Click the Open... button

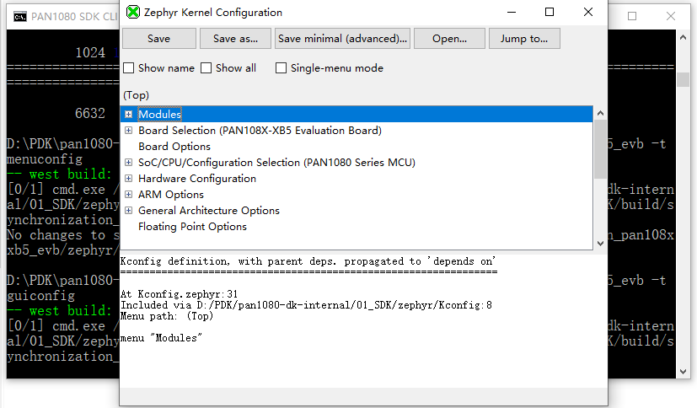click(449, 39)
